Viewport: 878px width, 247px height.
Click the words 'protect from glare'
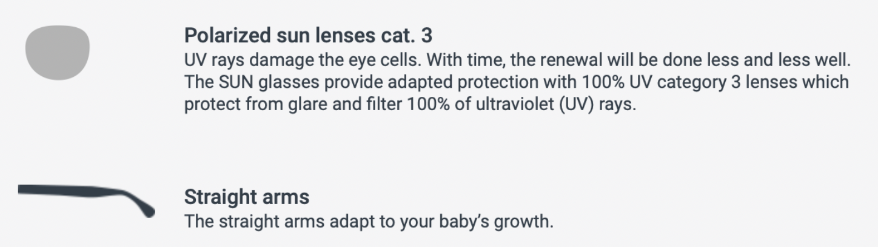252,104
